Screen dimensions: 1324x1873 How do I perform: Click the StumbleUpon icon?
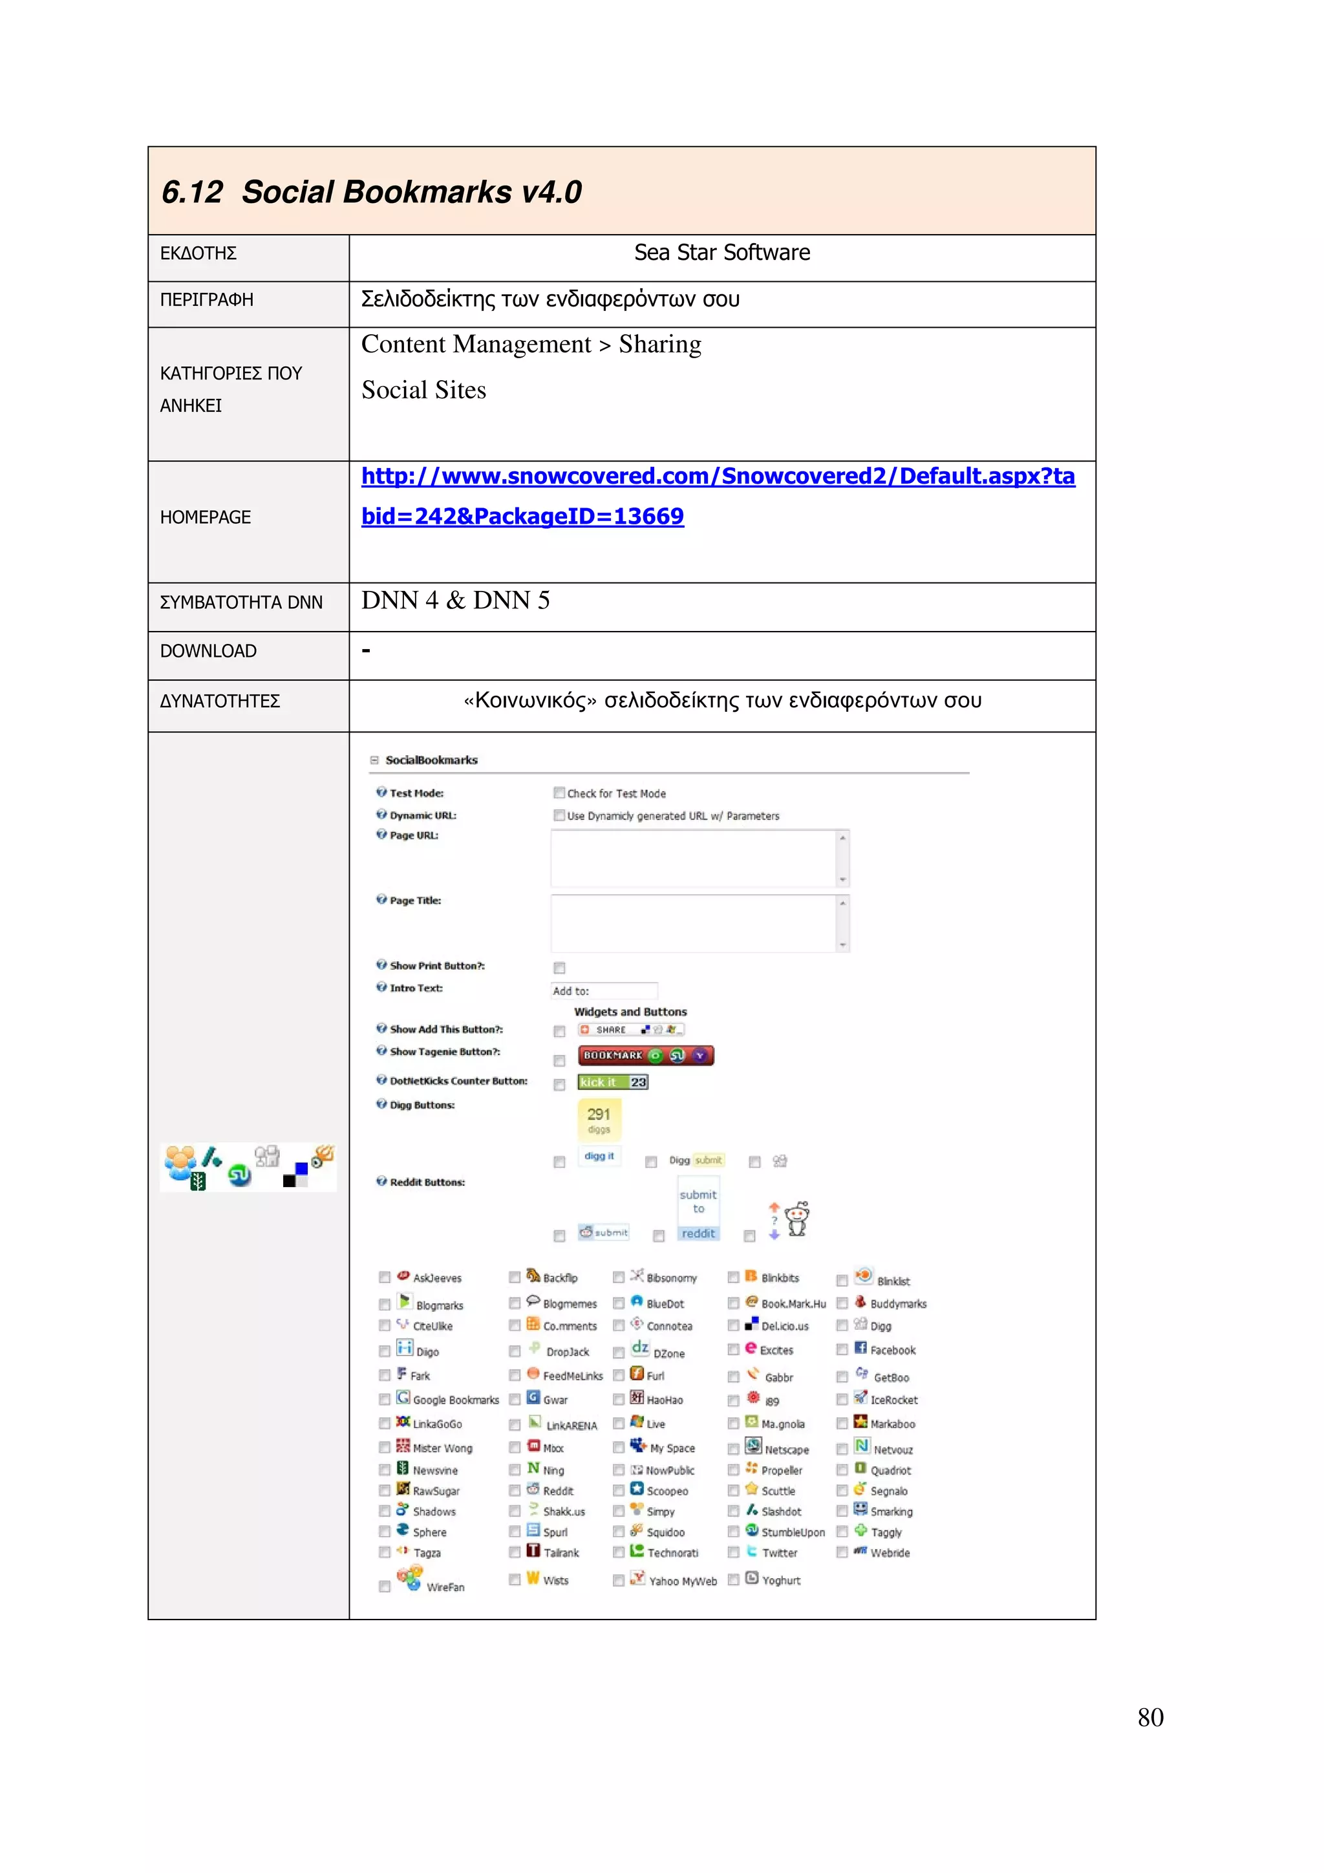click(752, 1530)
